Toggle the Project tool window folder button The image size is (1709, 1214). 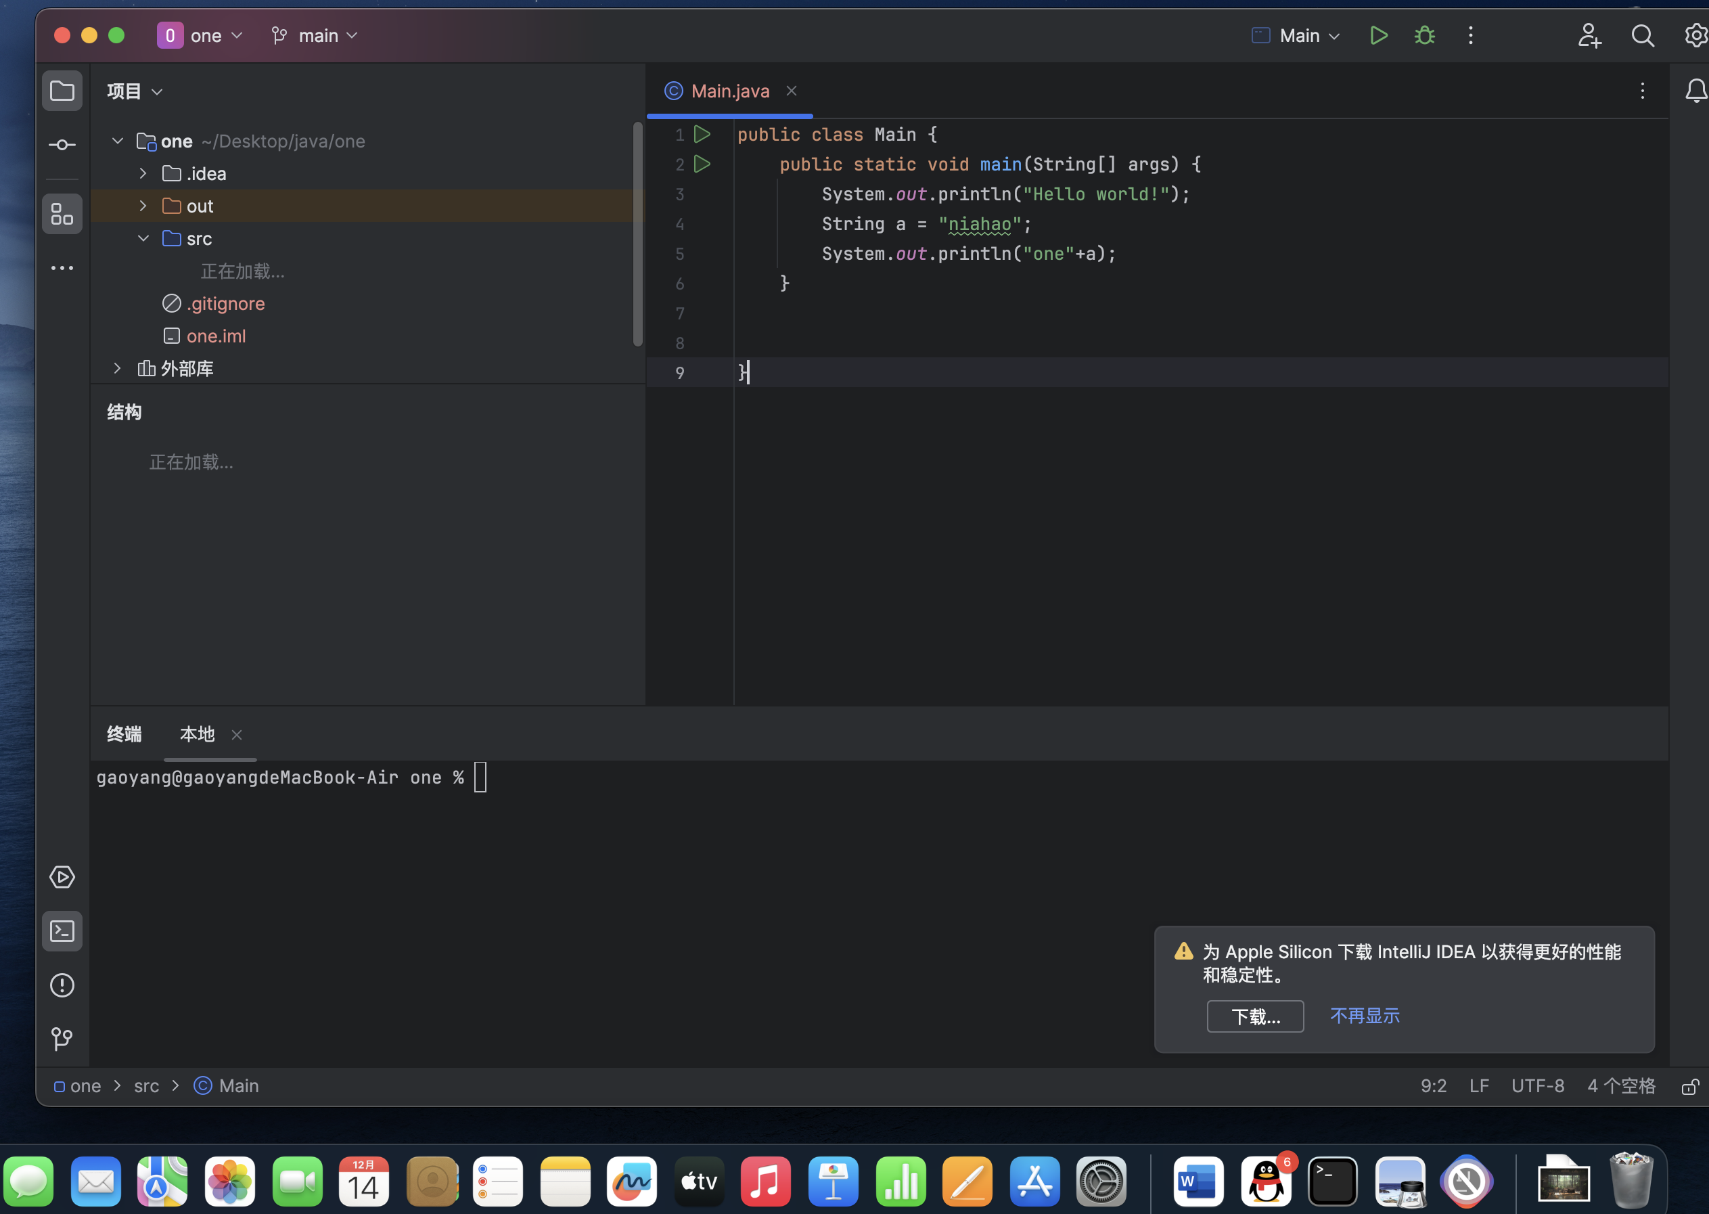[x=62, y=91]
